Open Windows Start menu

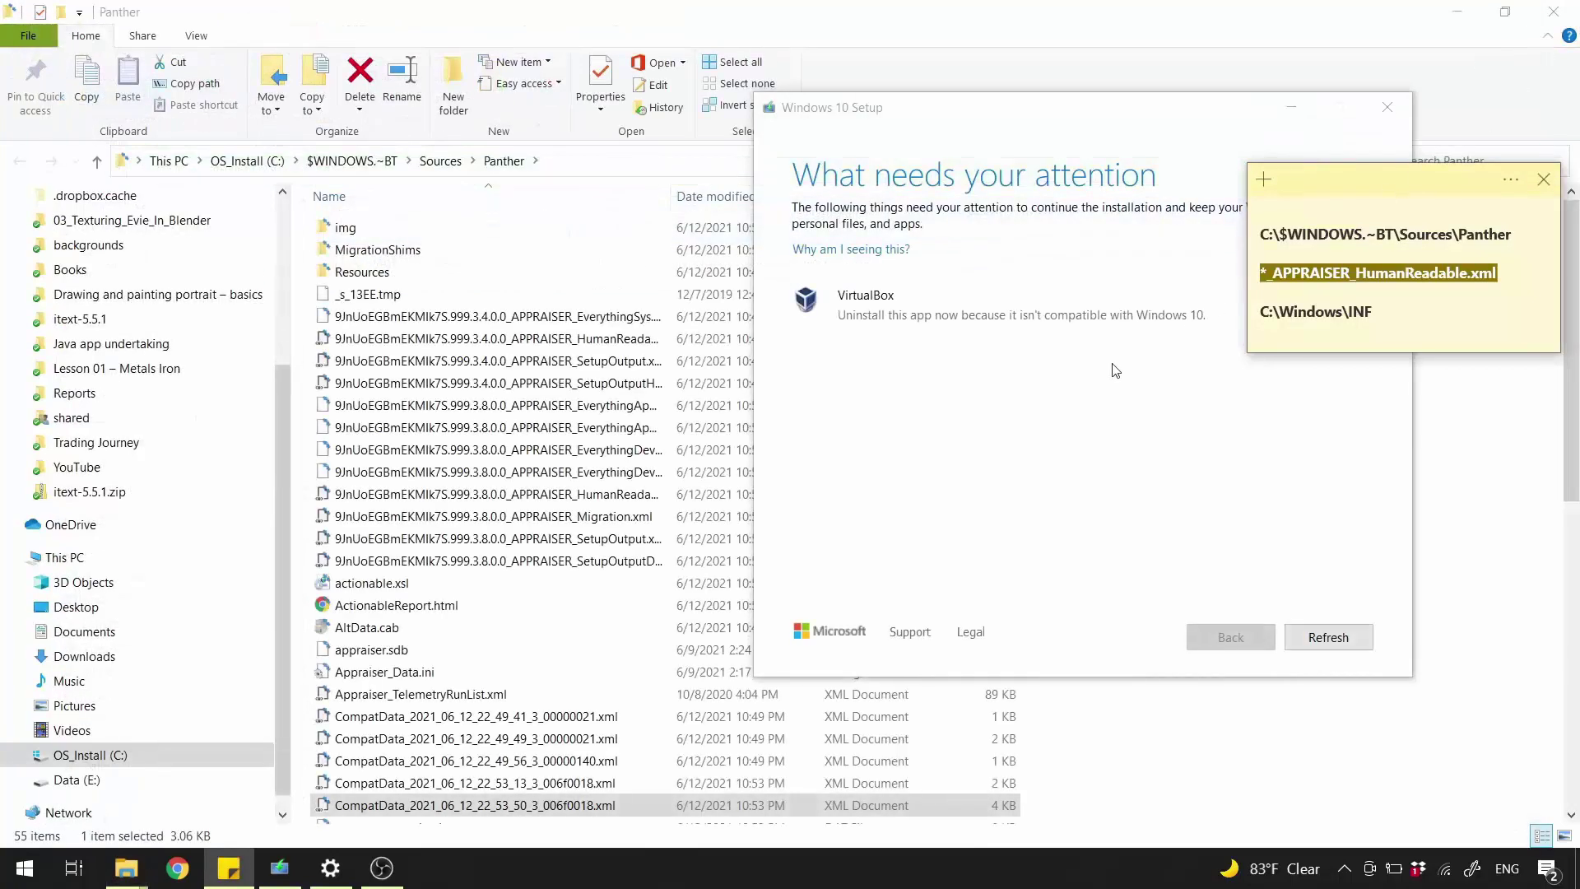coord(25,868)
